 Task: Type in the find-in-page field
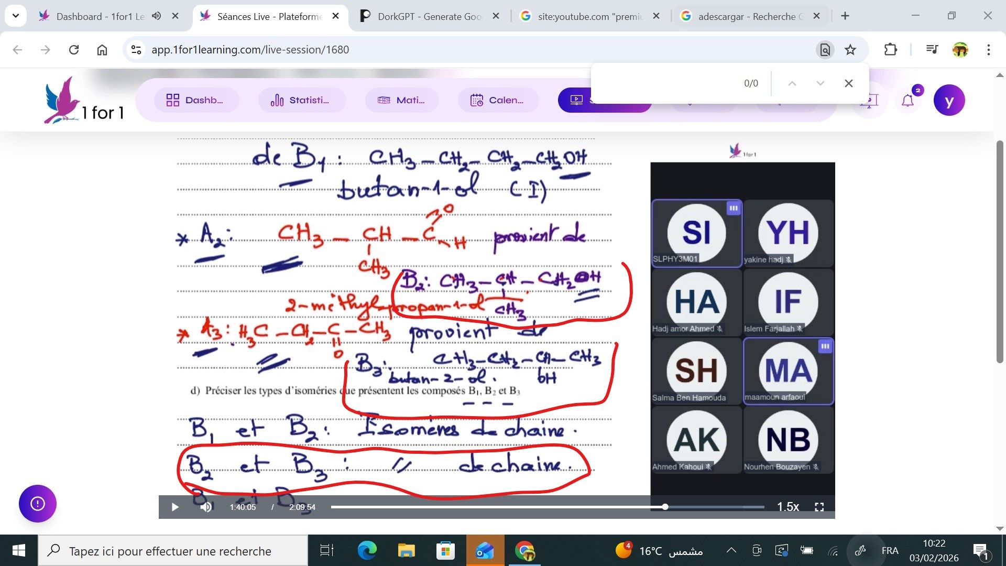[665, 83]
